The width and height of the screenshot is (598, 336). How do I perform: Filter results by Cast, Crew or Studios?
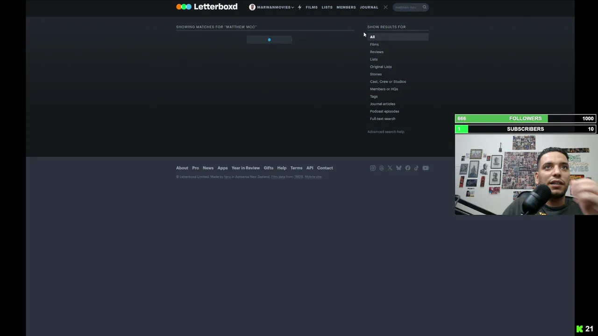[388, 82]
